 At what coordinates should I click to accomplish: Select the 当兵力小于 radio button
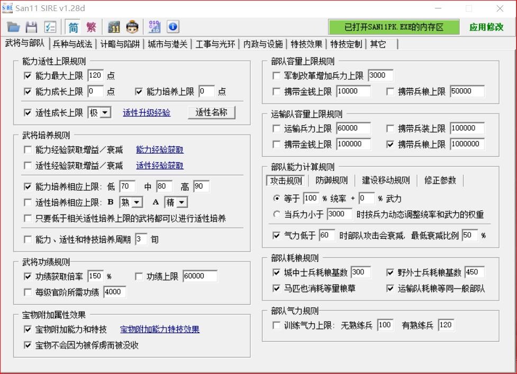click(x=276, y=214)
